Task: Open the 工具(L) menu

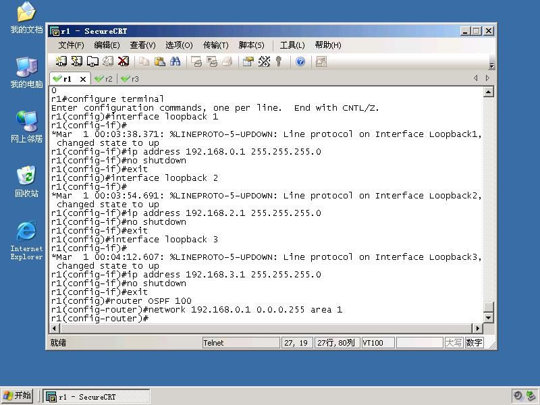Action: 292,45
